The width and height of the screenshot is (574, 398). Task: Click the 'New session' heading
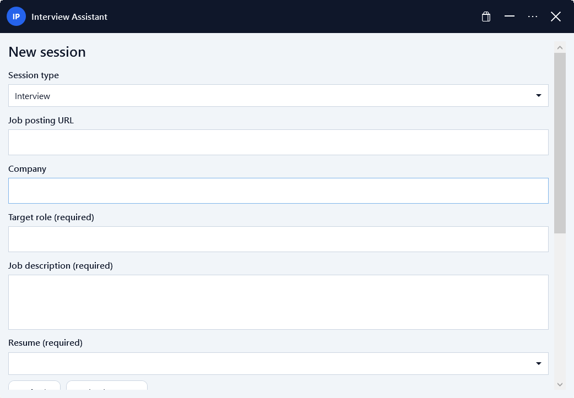tap(47, 52)
